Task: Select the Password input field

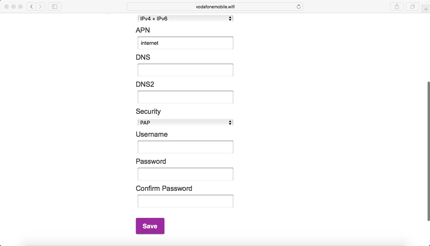Action: click(x=185, y=174)
